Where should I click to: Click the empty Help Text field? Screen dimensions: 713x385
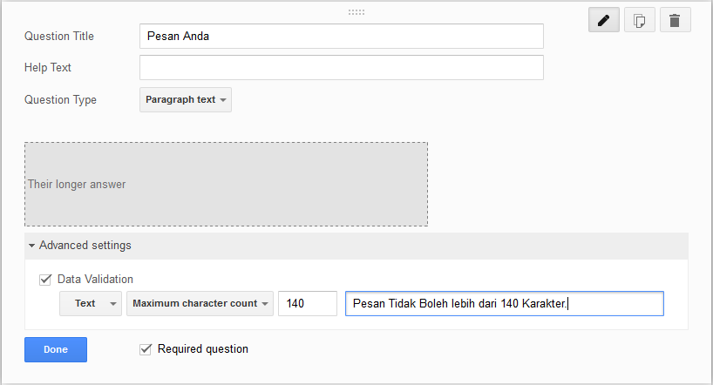click(x=341, y=68)
